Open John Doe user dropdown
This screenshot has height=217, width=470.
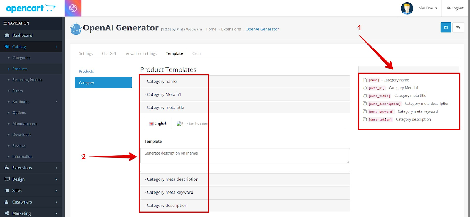click(x=427, y=8)
